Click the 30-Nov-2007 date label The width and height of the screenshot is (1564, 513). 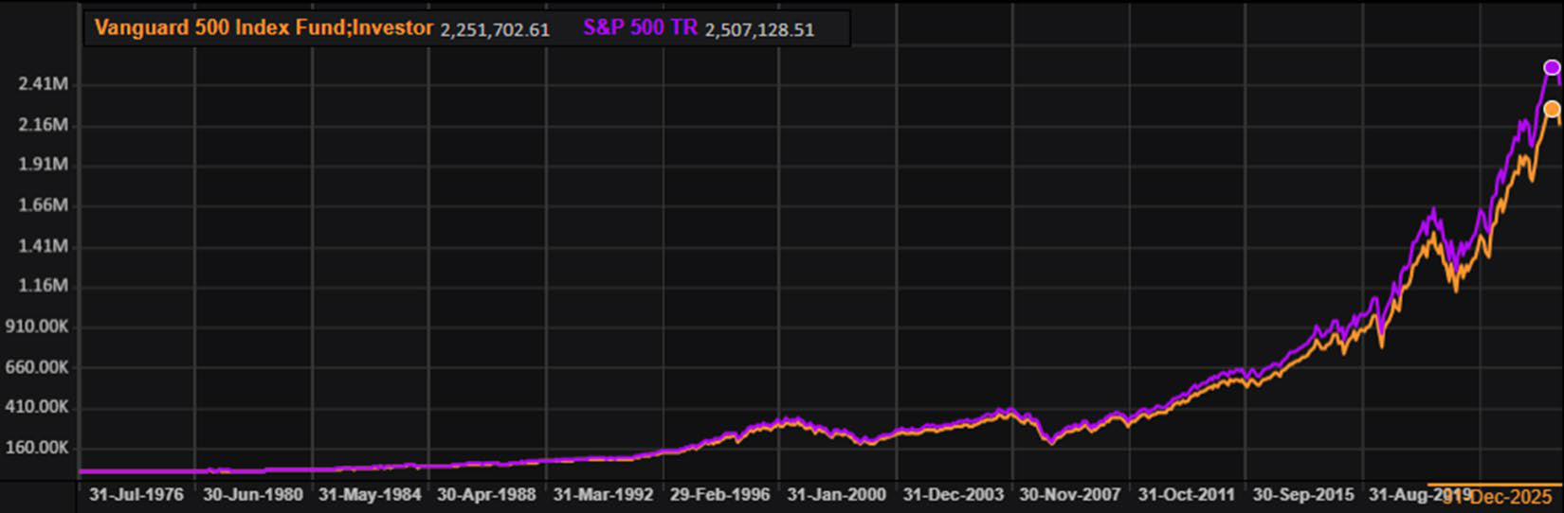click(1069, 494)
